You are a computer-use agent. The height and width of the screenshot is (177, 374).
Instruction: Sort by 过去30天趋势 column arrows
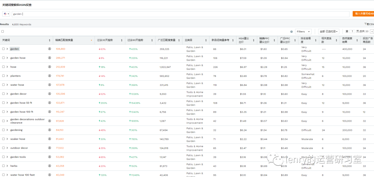122,40
